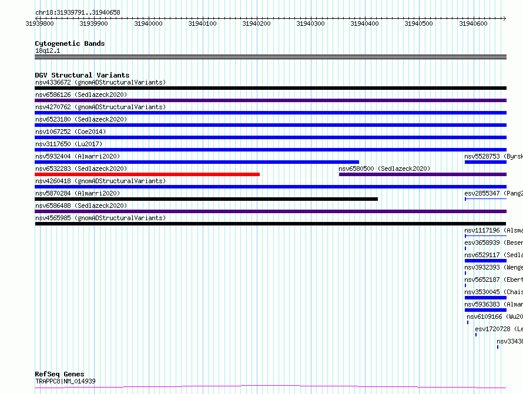Click ruler position 31940600
Viewport: 523px width, 394px height.
(473, 23)
